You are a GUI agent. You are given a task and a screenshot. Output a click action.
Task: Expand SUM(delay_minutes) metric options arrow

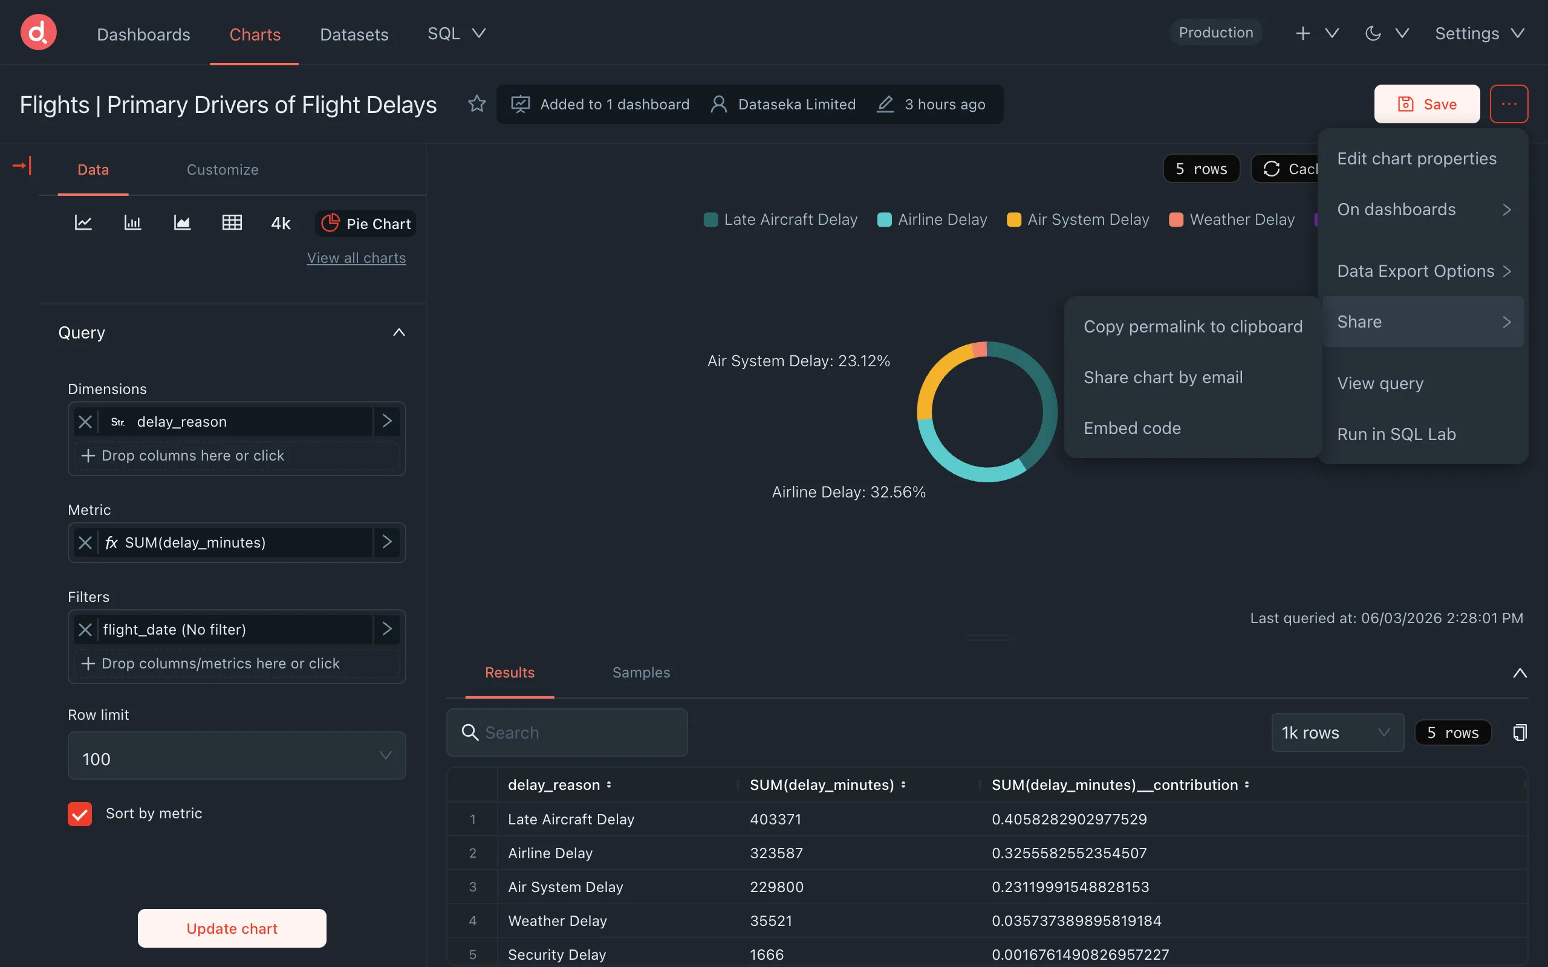387,542
